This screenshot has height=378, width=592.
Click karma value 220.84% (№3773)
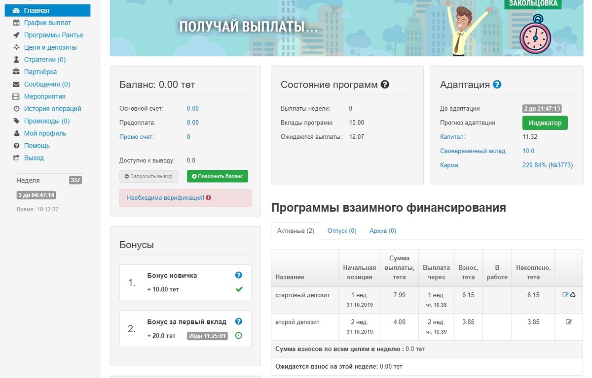point(548,165)
